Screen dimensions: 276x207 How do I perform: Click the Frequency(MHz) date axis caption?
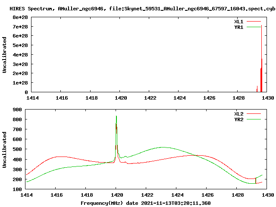click(x=146, y=203)
